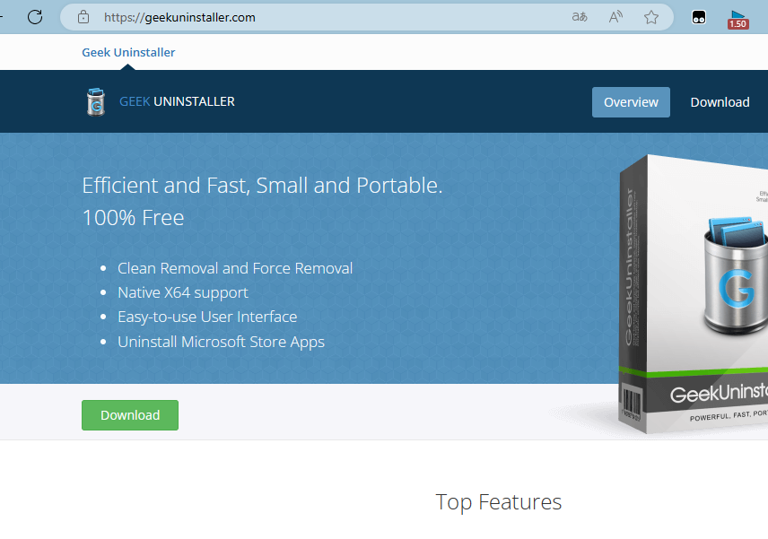The image size is (768, 539).
Task: Add page to favorites with star icon
Action: (651, 17)
